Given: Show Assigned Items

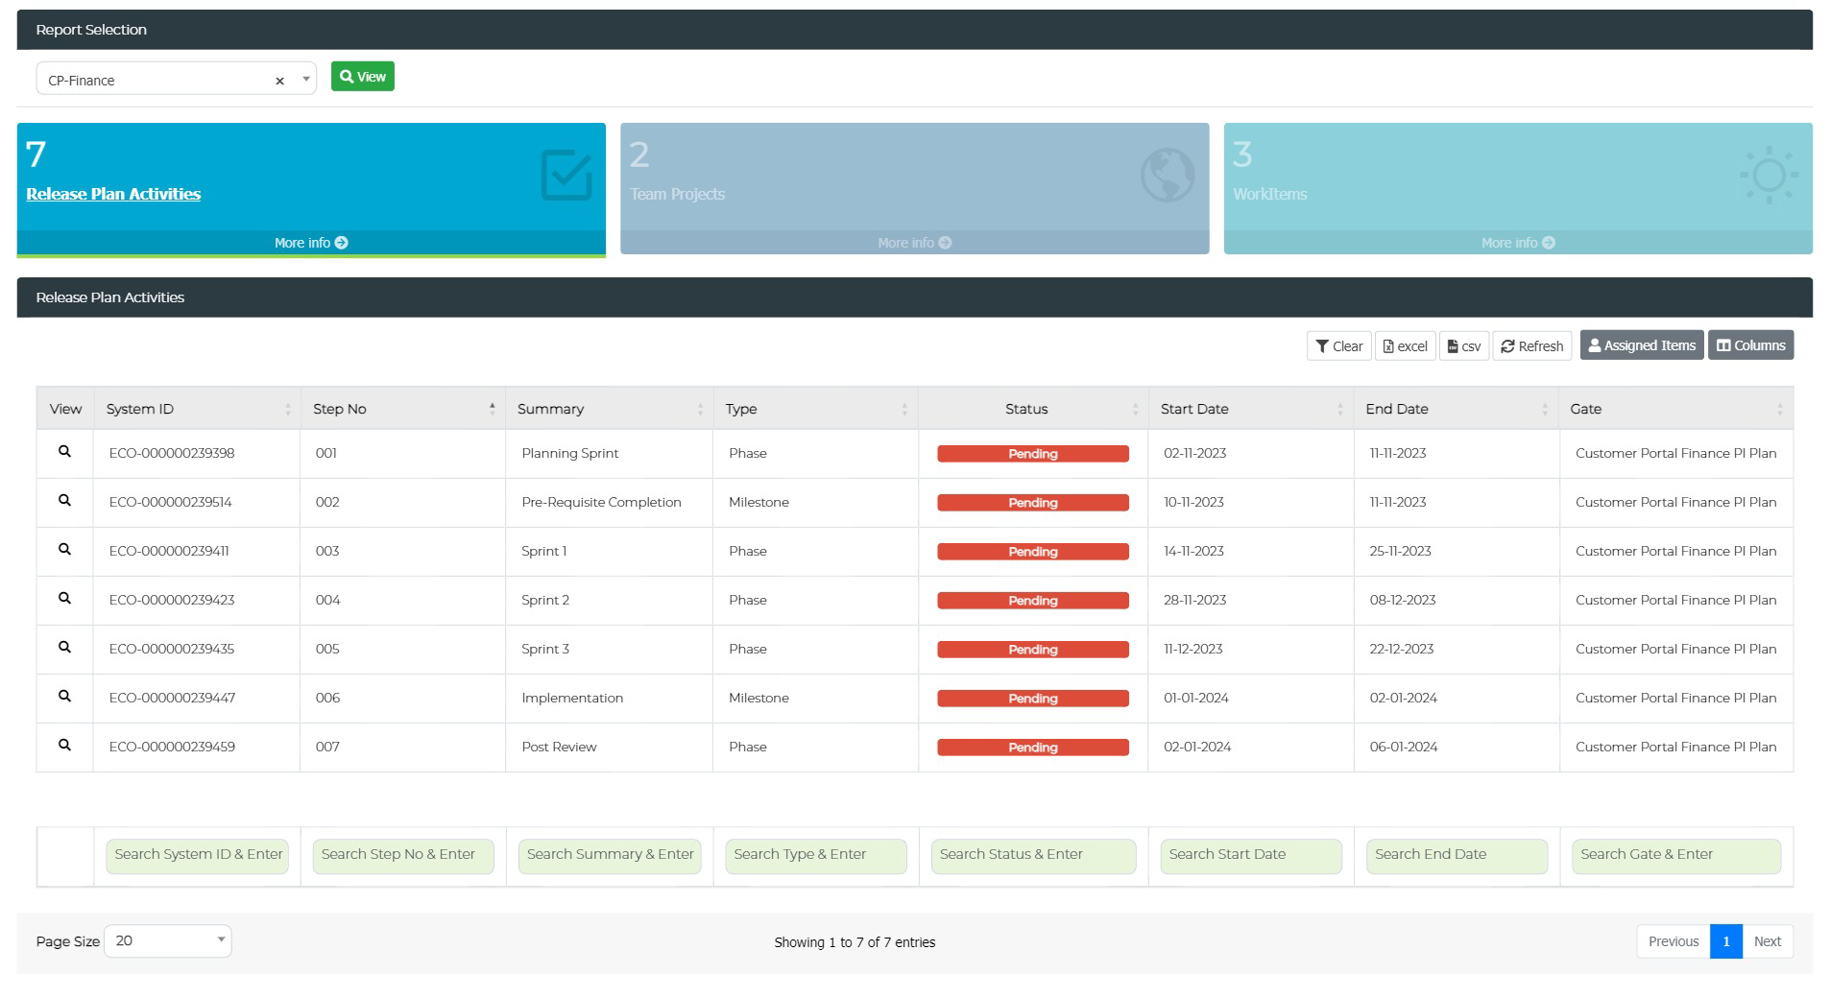Looking at the screenshot, I should point(1642,345).
